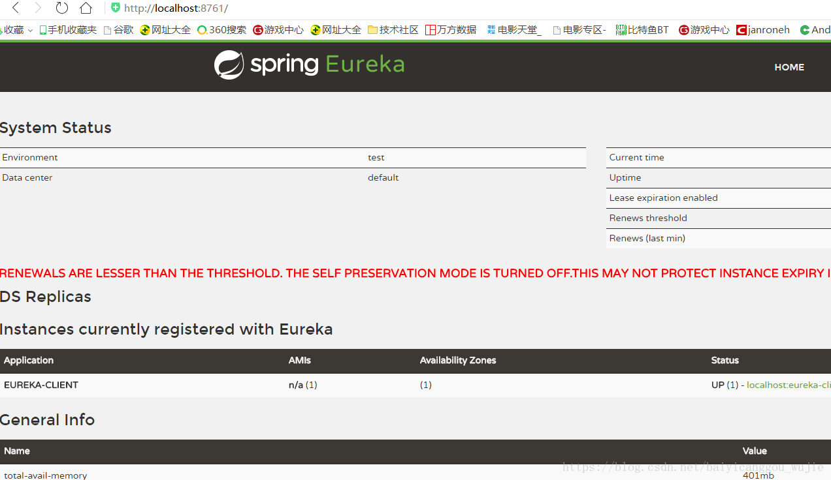Reload the page with the refresh icon
831x480 pixels.
pyautogui.click(x=62, y=8)
